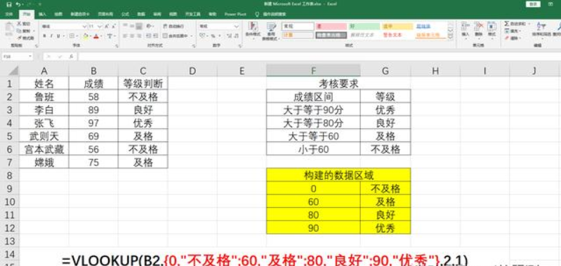Apply the 差 cell style
Image resolution: width=561 pixels, height=266 pixels.
[331, 27]
